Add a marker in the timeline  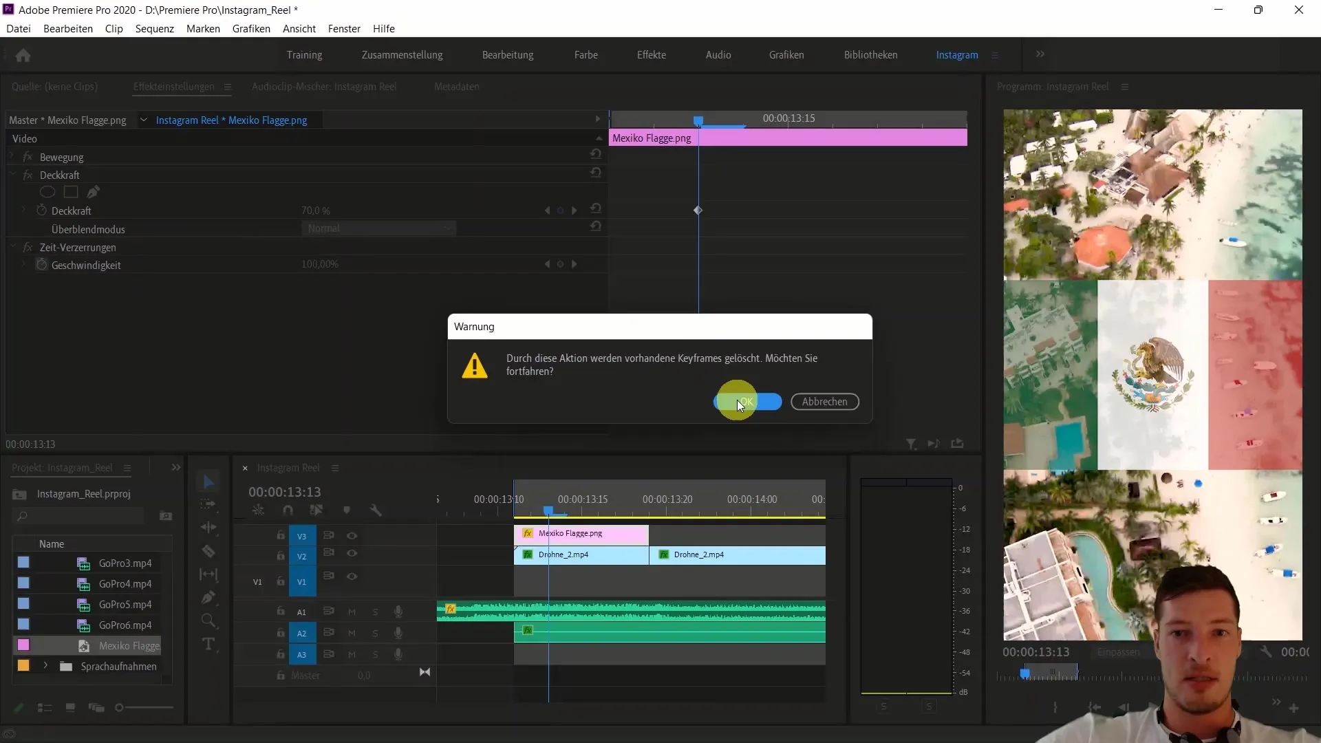point(347,510)
